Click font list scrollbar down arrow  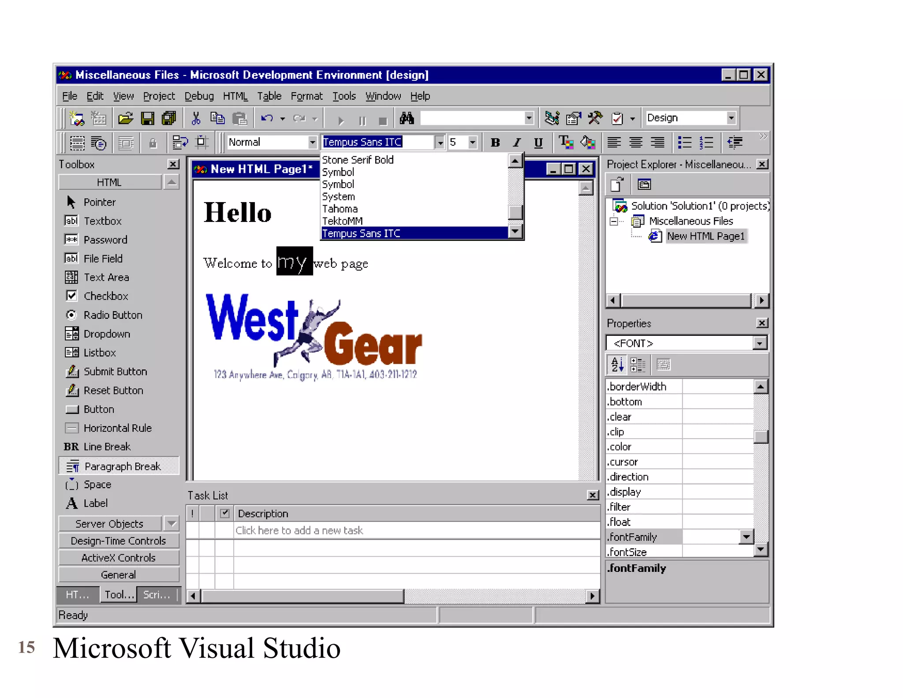point(515,231)
